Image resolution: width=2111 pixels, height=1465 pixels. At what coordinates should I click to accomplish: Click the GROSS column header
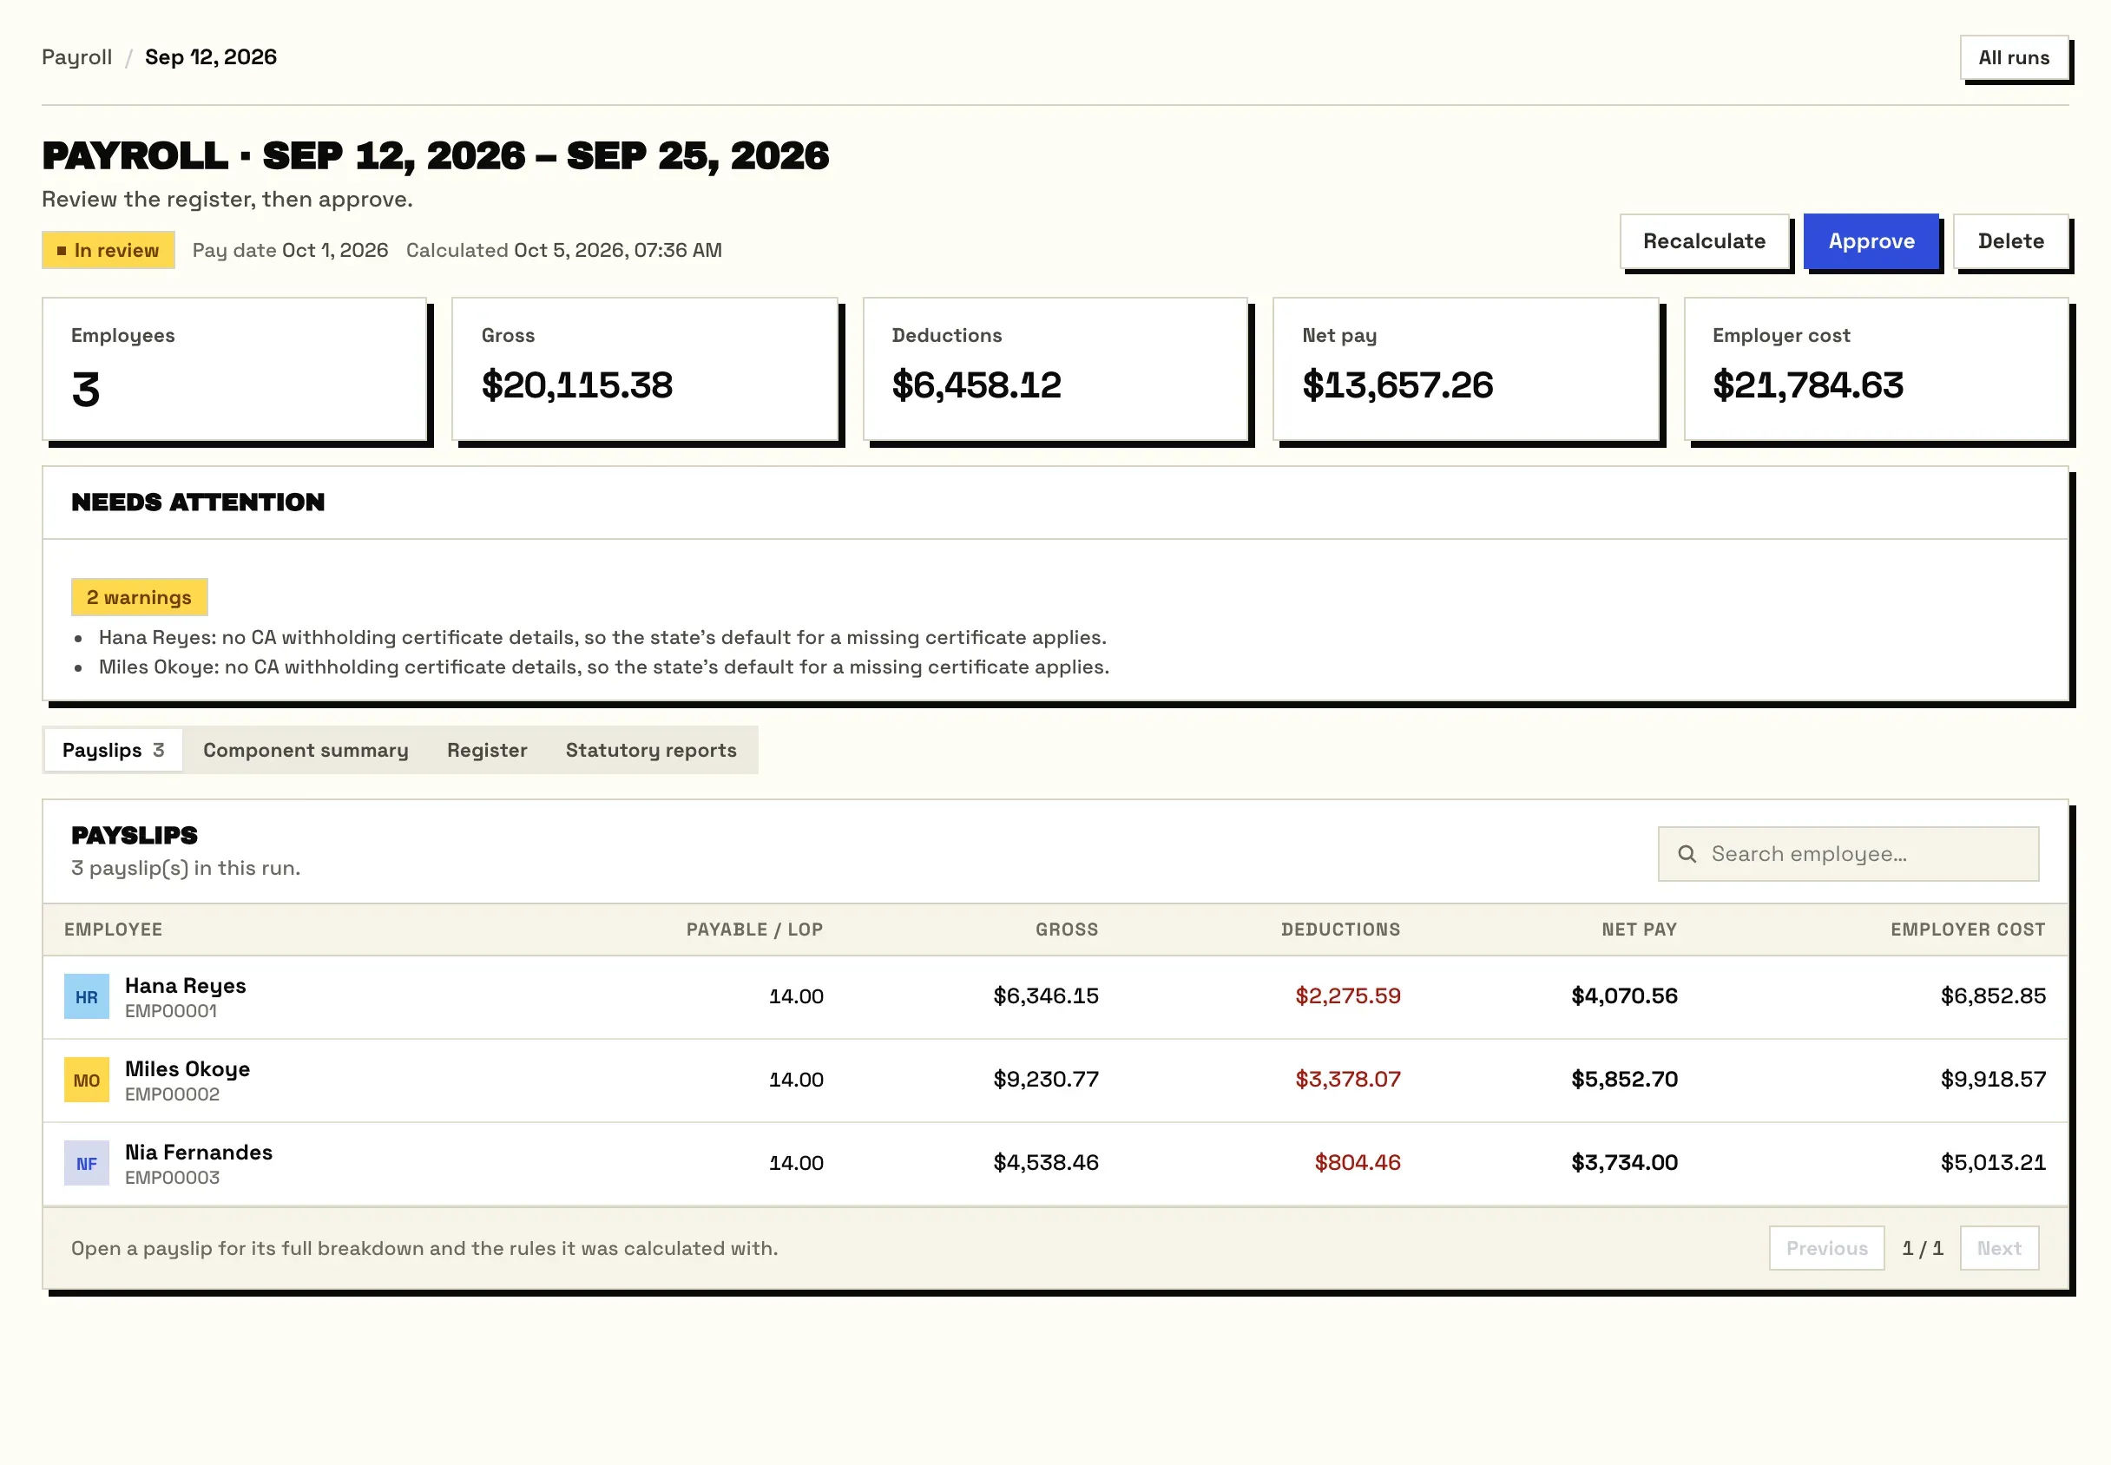(1067, 930)
